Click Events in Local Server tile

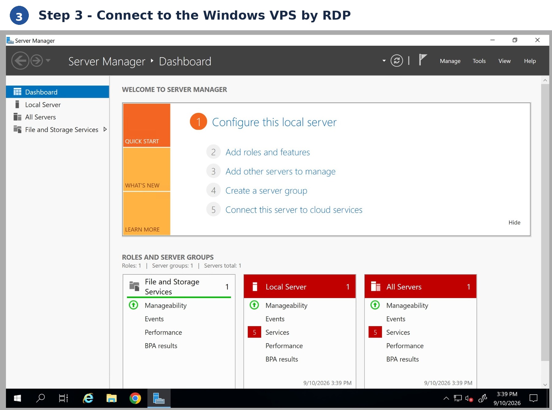point(275,319)
